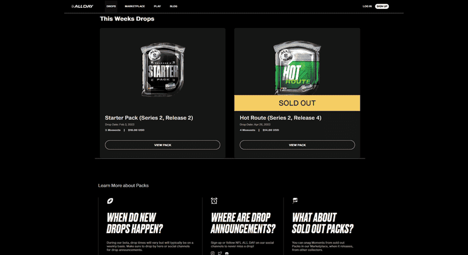Image resolution: width=468 pixels, height=255 pixels.
Task: Click the yellow Sold Out banner
Action: [x=297, y=103]
